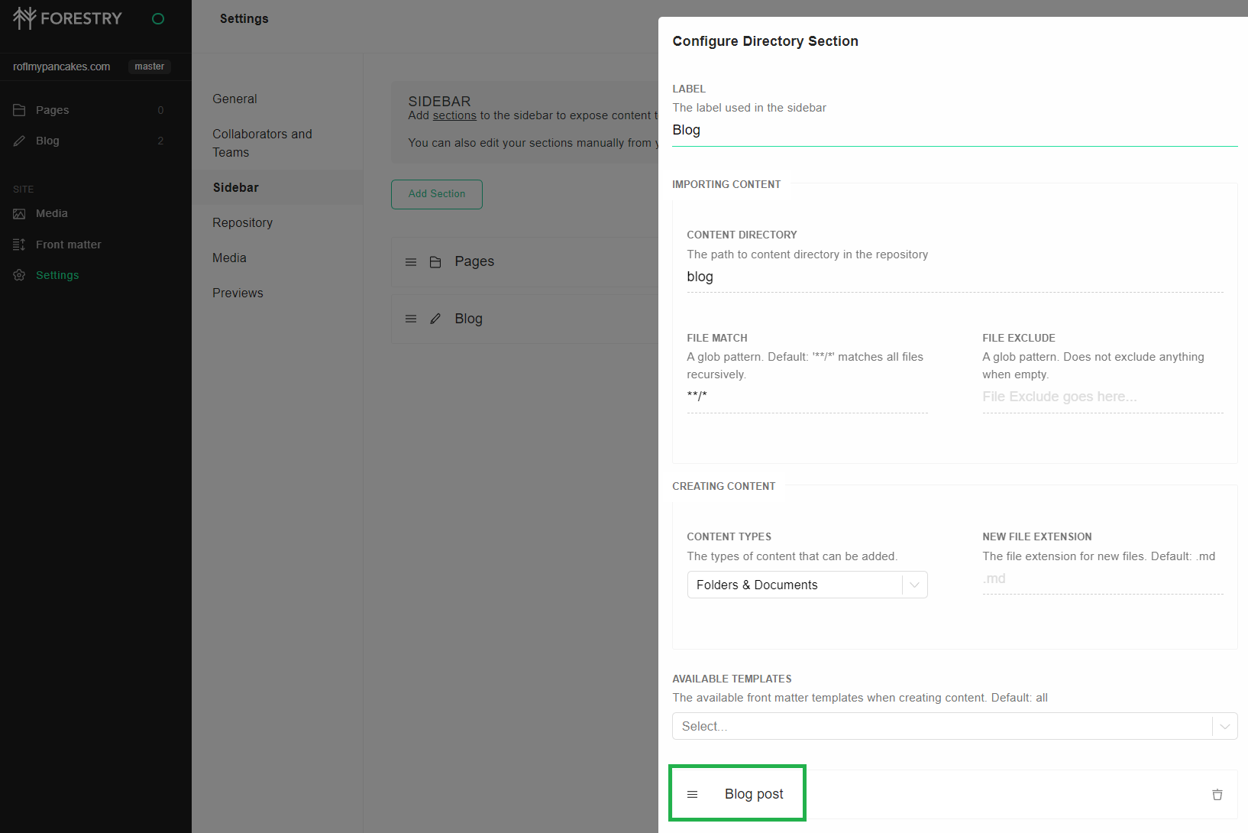Go to Collaborators and Teams settings
The image size is (1248, 833).
click(x=262, y=143)
